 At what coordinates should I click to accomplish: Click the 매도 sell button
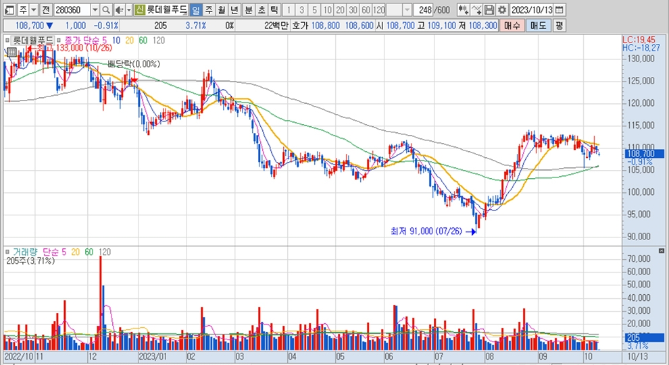point(538,25)
